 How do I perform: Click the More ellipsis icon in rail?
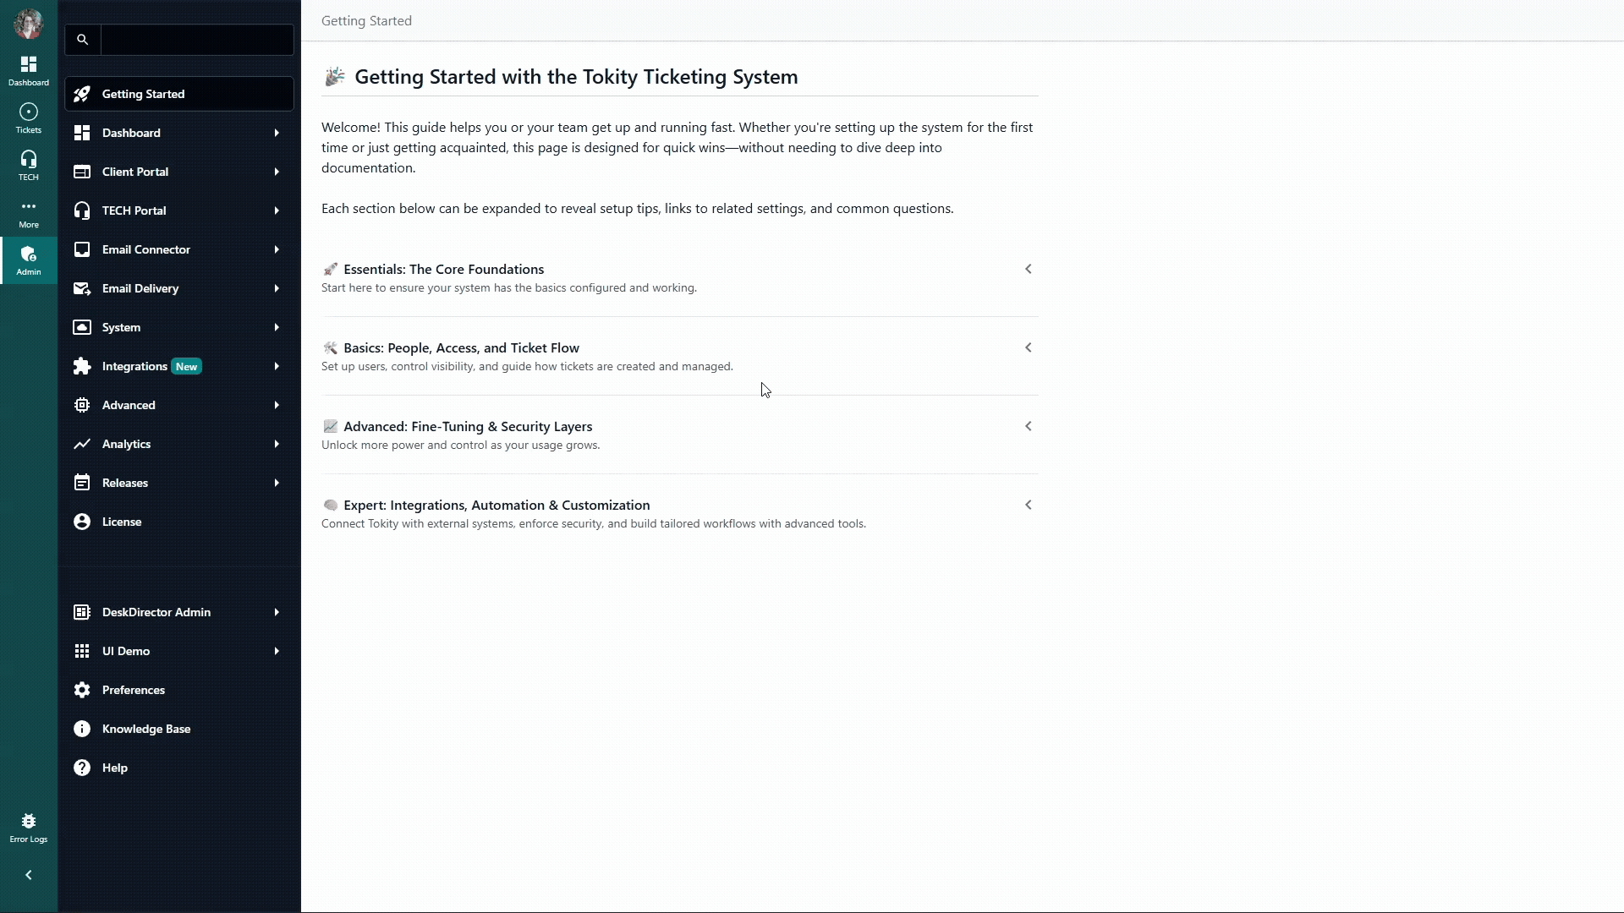pos(29,212)
